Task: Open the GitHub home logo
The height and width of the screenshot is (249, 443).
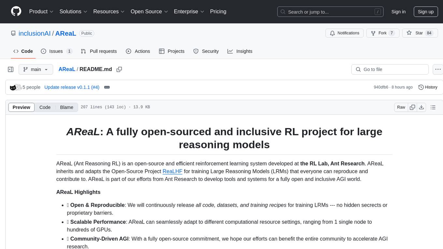Action: 16,11
